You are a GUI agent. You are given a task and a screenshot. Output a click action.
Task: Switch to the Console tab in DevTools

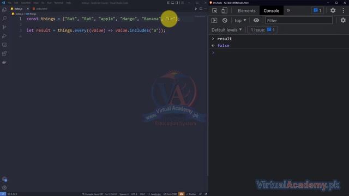point(272,11)
